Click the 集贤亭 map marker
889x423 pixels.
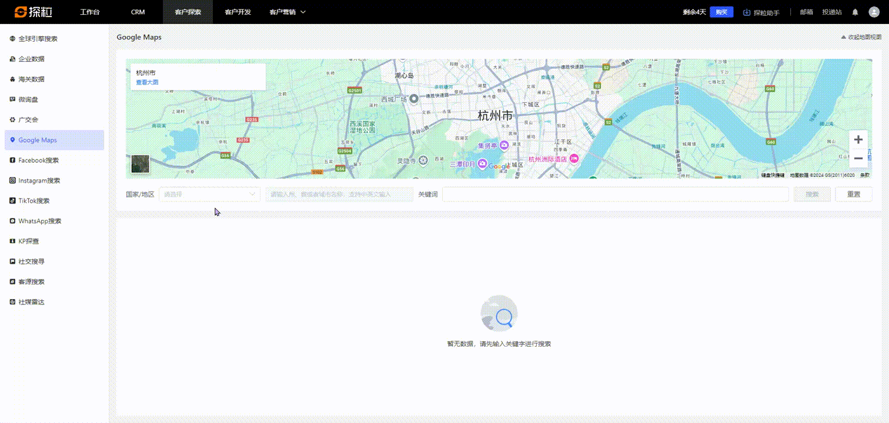tap(504, 146)
